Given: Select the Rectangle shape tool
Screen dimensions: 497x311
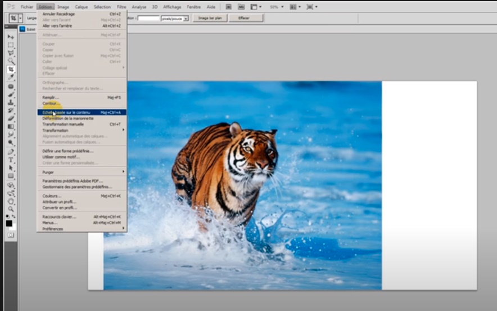Looking at the screenshot, I should (11, 175).
